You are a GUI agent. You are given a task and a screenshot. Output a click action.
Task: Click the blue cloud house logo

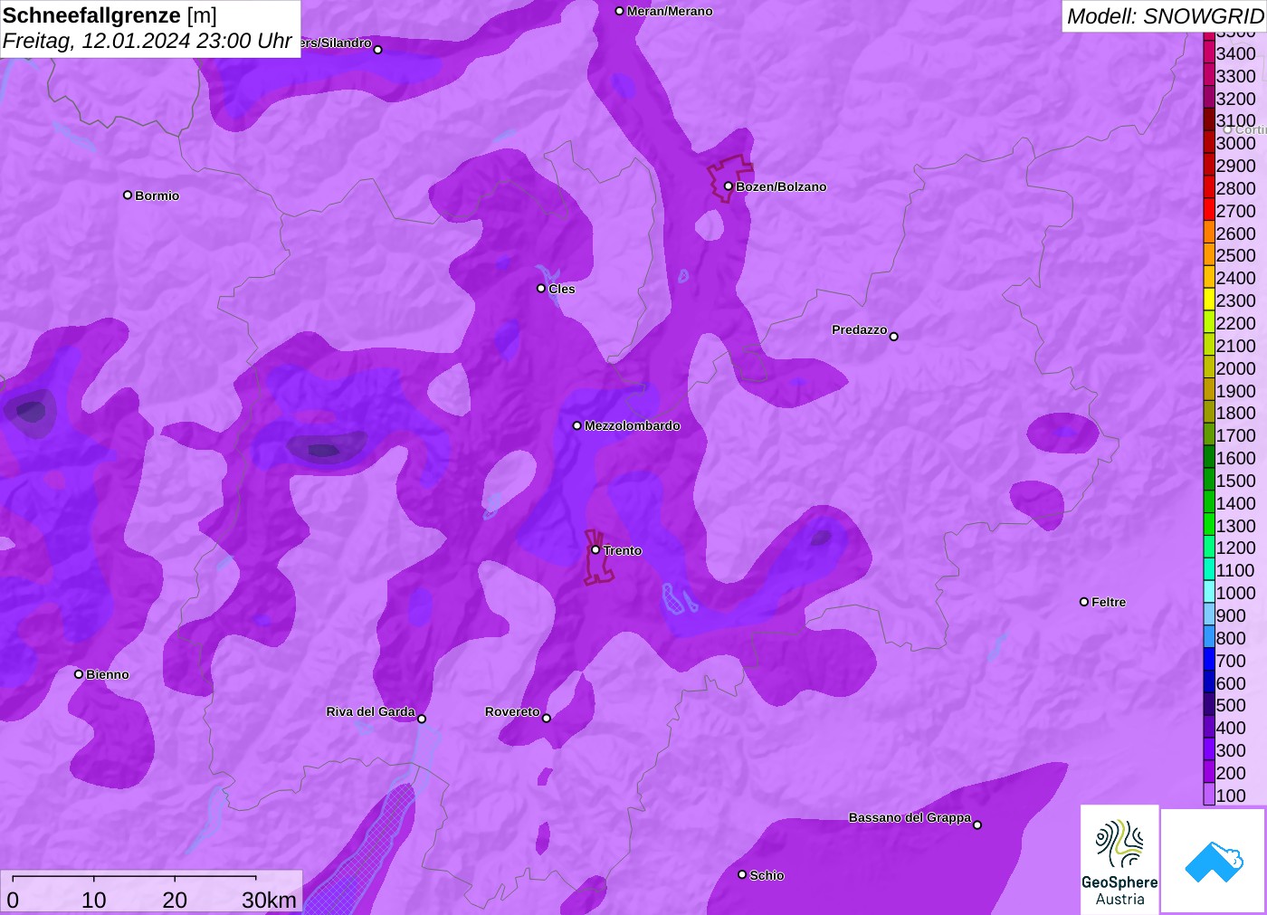1214,861
